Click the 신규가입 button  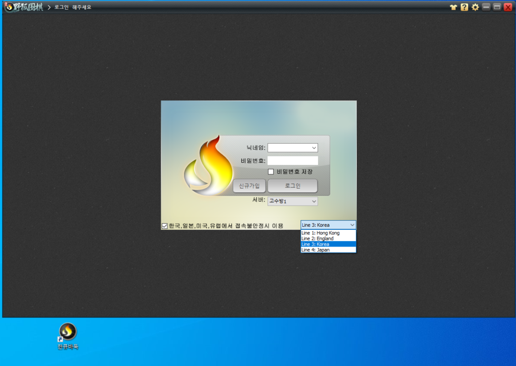coord(249,186)
